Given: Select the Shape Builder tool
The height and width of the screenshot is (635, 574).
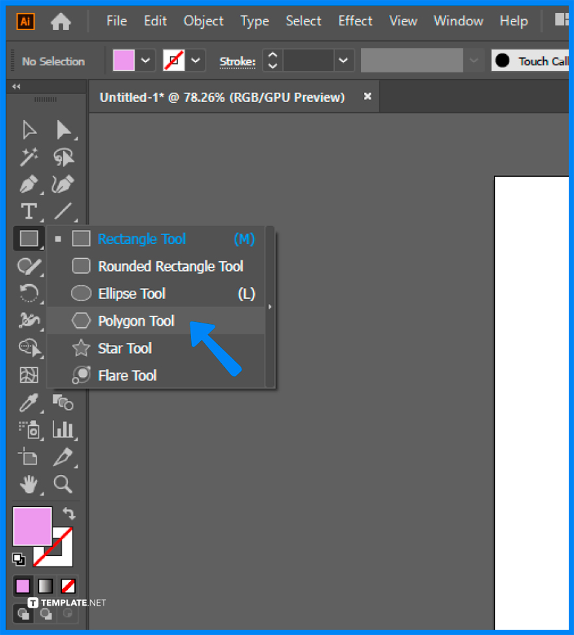Looking at the screenshot, I should (29, 266).
